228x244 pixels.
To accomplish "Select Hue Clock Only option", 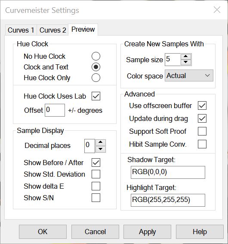I will click(96, 78).
